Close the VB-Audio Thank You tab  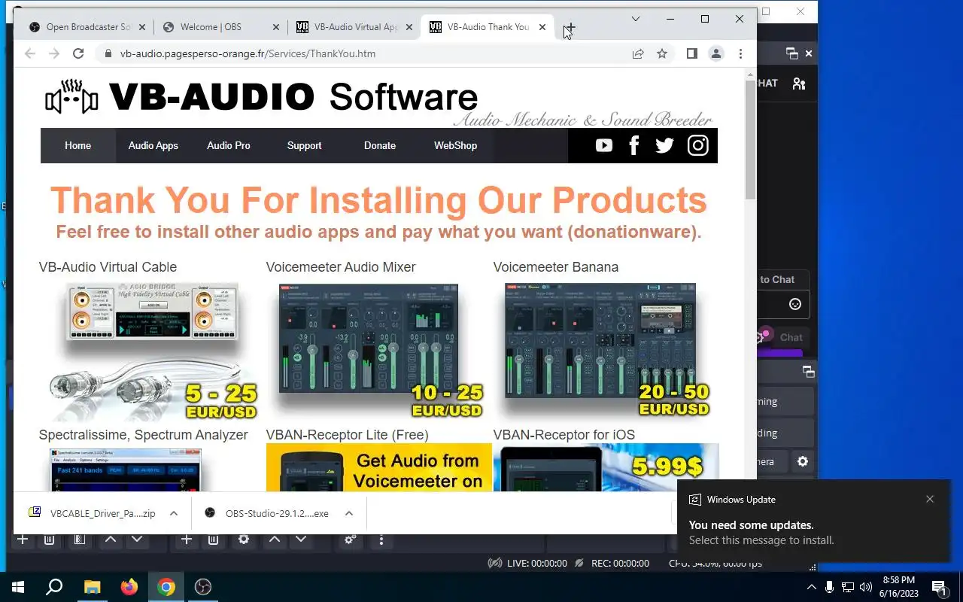click(x=542, y=27)
